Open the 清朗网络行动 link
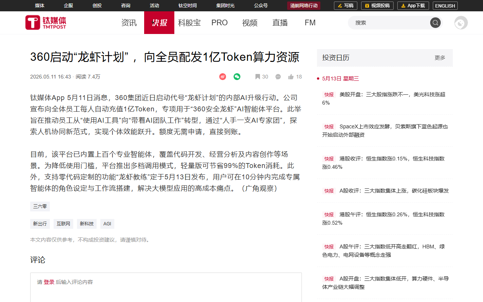The width and height of the screenshot is (483, 302). pyautogui.click(x=304, y=6)
